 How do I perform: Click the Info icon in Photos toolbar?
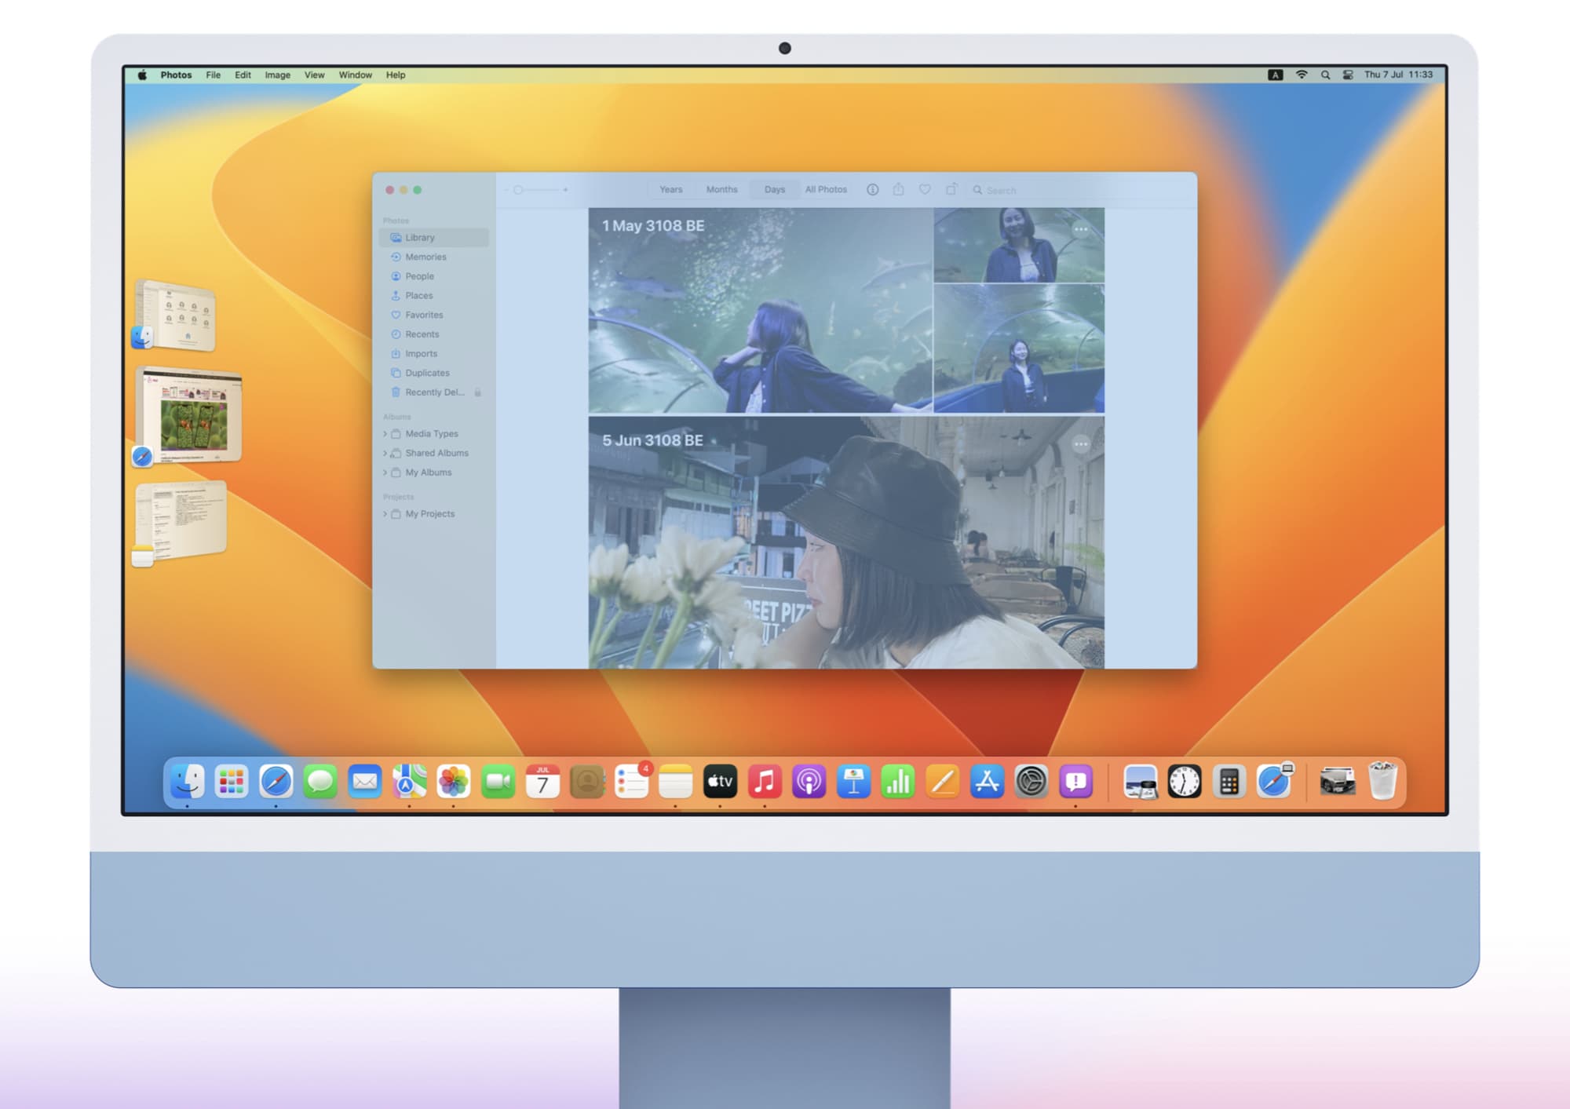coord(872,189)
